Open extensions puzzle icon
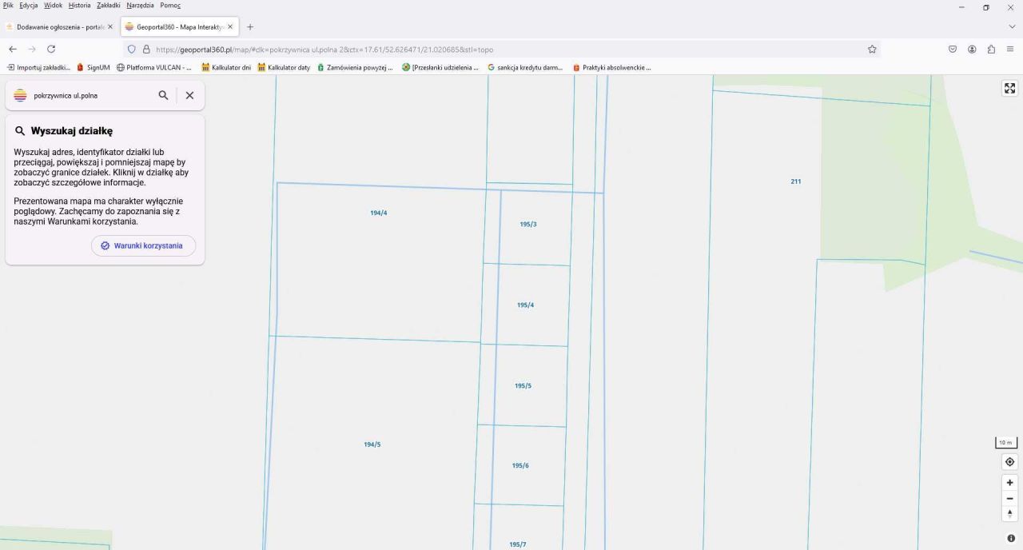1023x550 pixels. tap(991, 49)
